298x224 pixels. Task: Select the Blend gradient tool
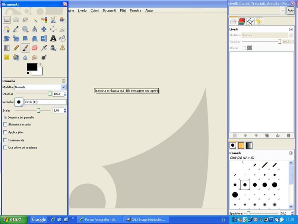7,48
